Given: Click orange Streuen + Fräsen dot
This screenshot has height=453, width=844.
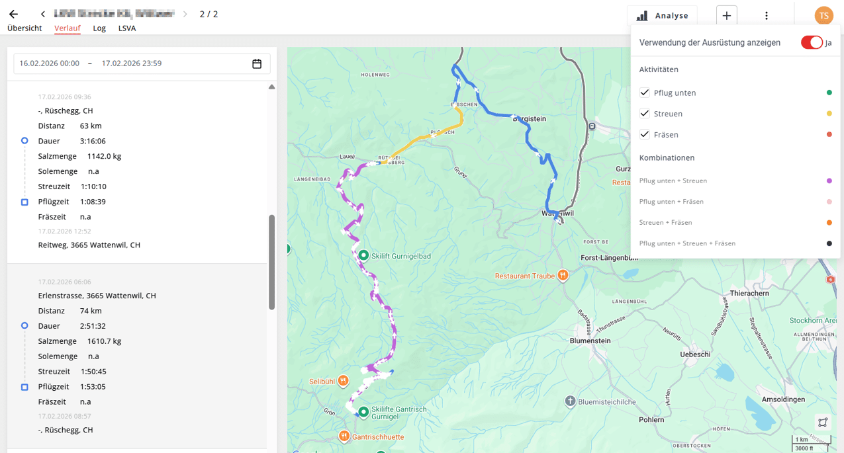Looking at the screenshot, I should [829, 222].
